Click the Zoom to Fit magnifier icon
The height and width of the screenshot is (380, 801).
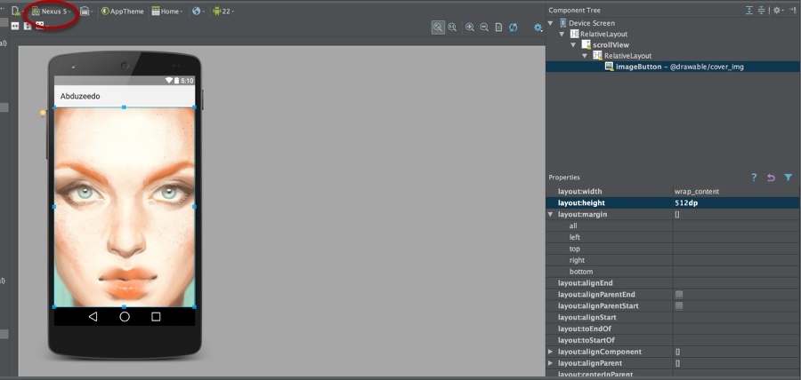click(x=438, y=28)
